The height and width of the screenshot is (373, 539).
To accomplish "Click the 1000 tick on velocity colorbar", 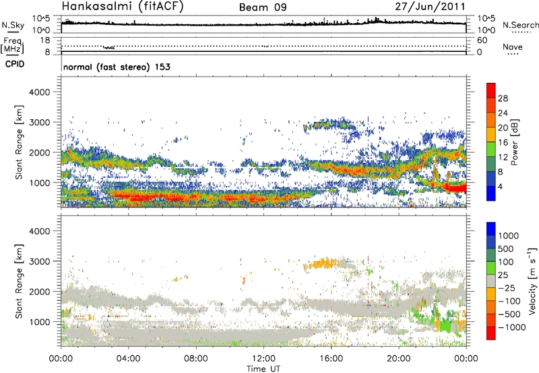I will pyautogui.click(x=509, y=236).
